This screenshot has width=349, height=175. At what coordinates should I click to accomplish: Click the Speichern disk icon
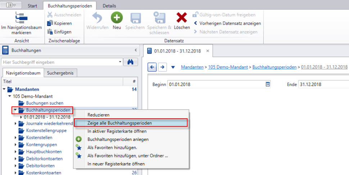pos(135,18)
